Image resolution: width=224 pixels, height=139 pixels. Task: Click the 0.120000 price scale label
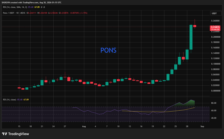pos(216,58)
